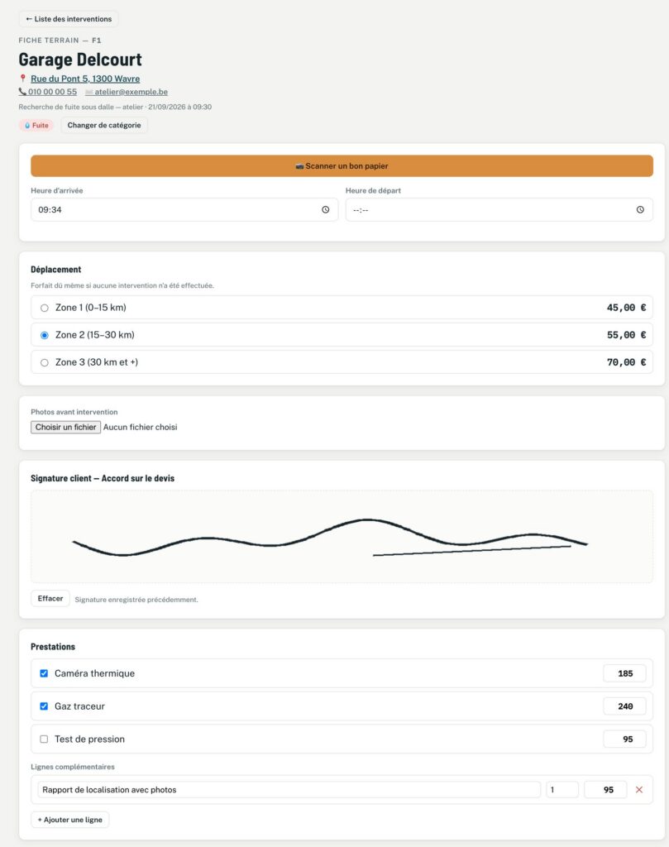669x847 pixels.
Task: Edit the Caméra thermique price 185
Action: (624, 673)
